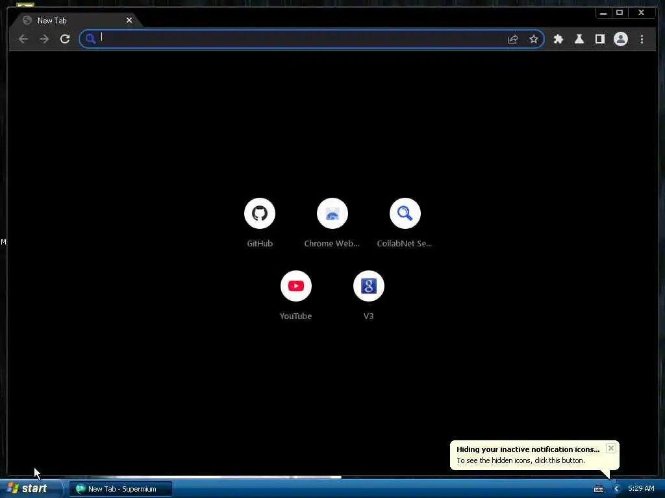This screenshot has width=665, height=498.
Task: Click the Hiding your inactive notification icons balloon
Action: coord(534,455)
